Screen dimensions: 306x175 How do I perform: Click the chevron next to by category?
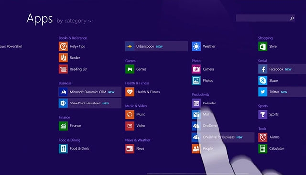[90, 21]
